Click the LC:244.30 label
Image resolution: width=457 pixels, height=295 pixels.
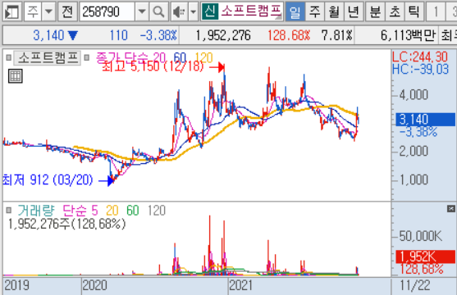click(420, 57)
